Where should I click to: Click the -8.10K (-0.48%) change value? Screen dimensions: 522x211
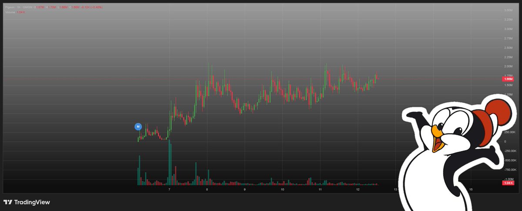tap(92, 7)
